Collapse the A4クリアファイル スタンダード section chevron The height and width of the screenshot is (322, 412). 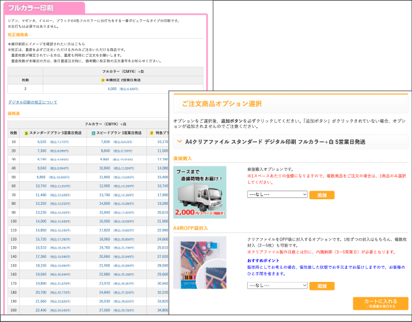pyautogui.click(x=180, y=142)
